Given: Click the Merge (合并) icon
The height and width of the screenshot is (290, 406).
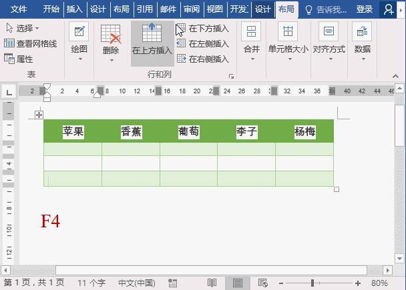Looking at the screenshot, I should tap(252, 31).
